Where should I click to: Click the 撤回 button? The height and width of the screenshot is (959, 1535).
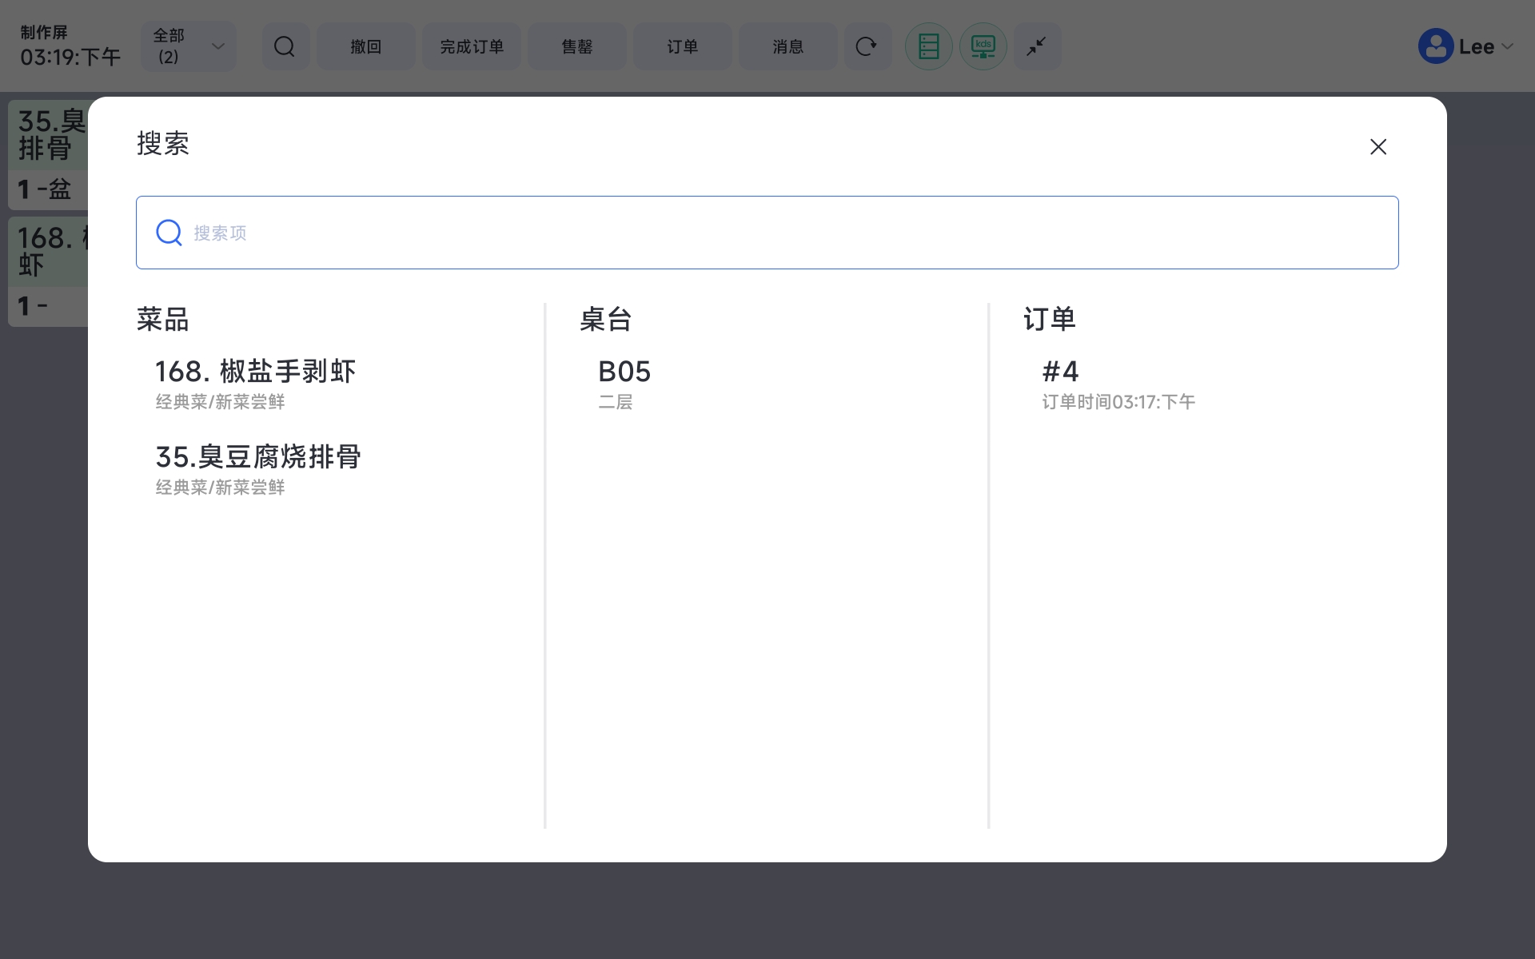tap(365, 46)
